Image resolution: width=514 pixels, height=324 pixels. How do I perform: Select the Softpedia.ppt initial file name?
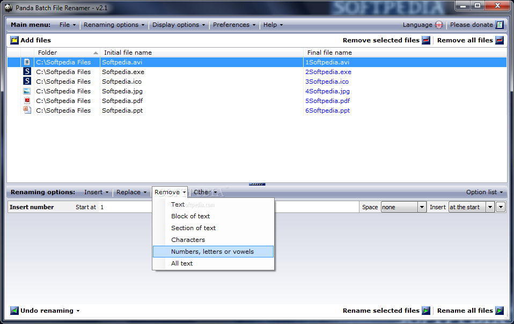(x=122, y=111)
